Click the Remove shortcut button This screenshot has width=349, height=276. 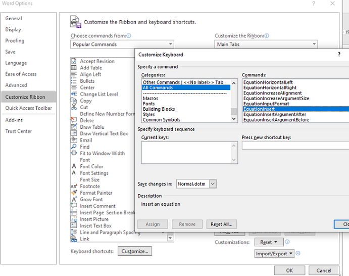point(187,224)
